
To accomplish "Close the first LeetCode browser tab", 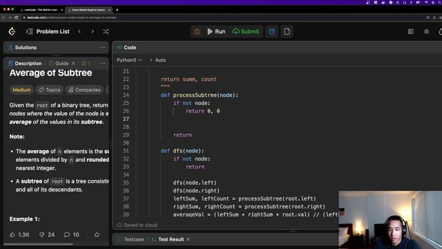I will (62, 10).
